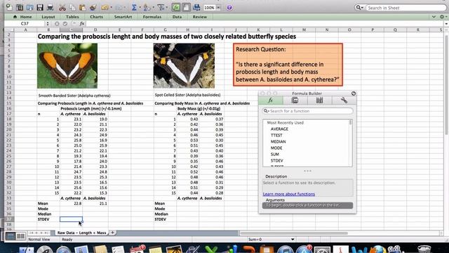Open 'Learn more about functions' link
Screen dimensions: 449x253
pos(288,194)
